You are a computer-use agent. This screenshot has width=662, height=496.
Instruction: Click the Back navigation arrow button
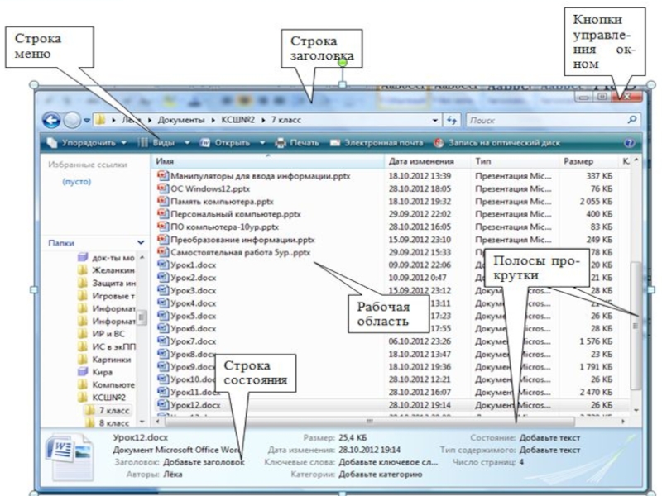click(x=51, y=120)
